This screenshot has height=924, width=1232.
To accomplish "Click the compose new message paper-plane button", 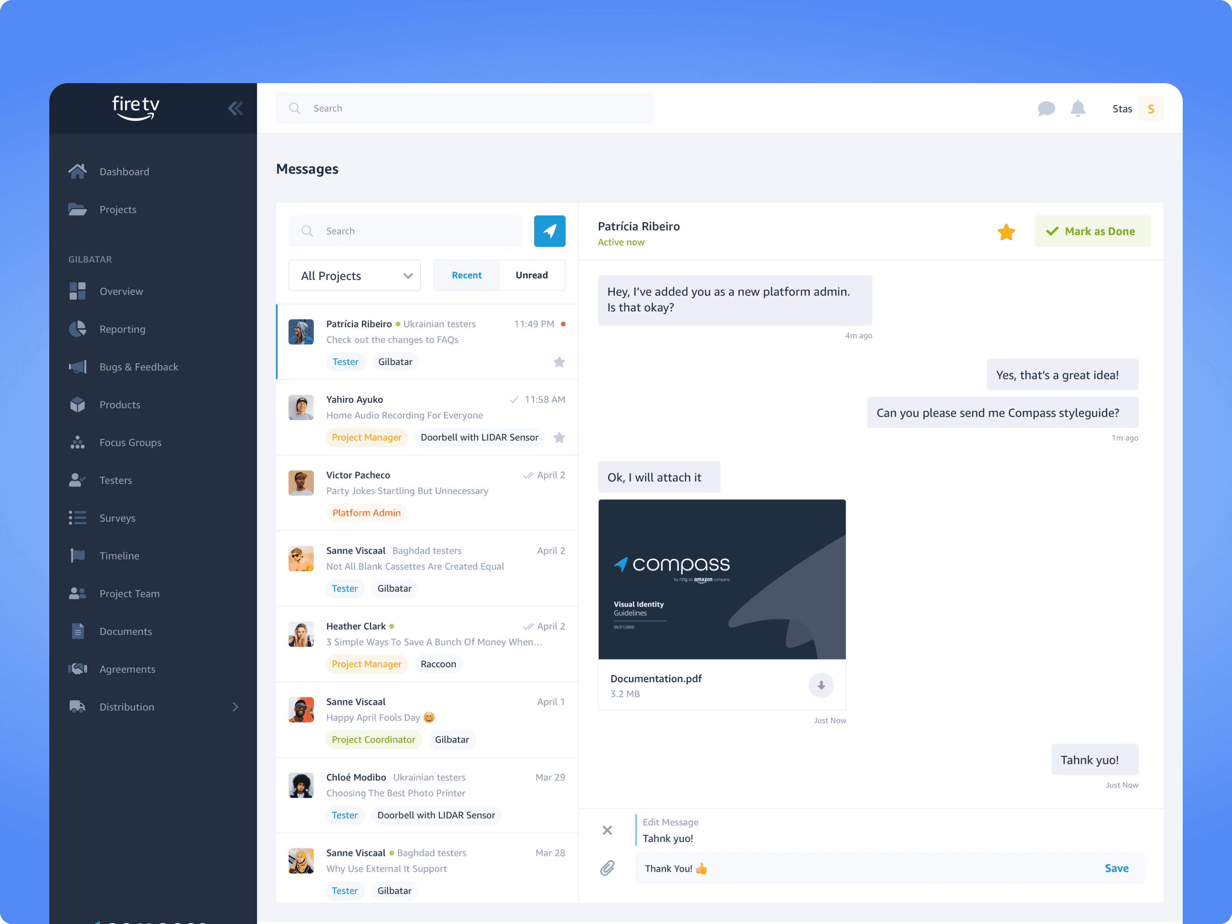I will pos(549,231).
